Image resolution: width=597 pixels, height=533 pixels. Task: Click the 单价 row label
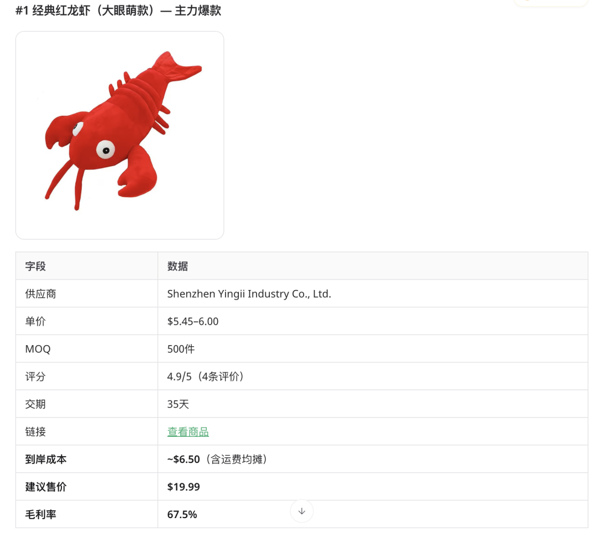coord(35,321)
